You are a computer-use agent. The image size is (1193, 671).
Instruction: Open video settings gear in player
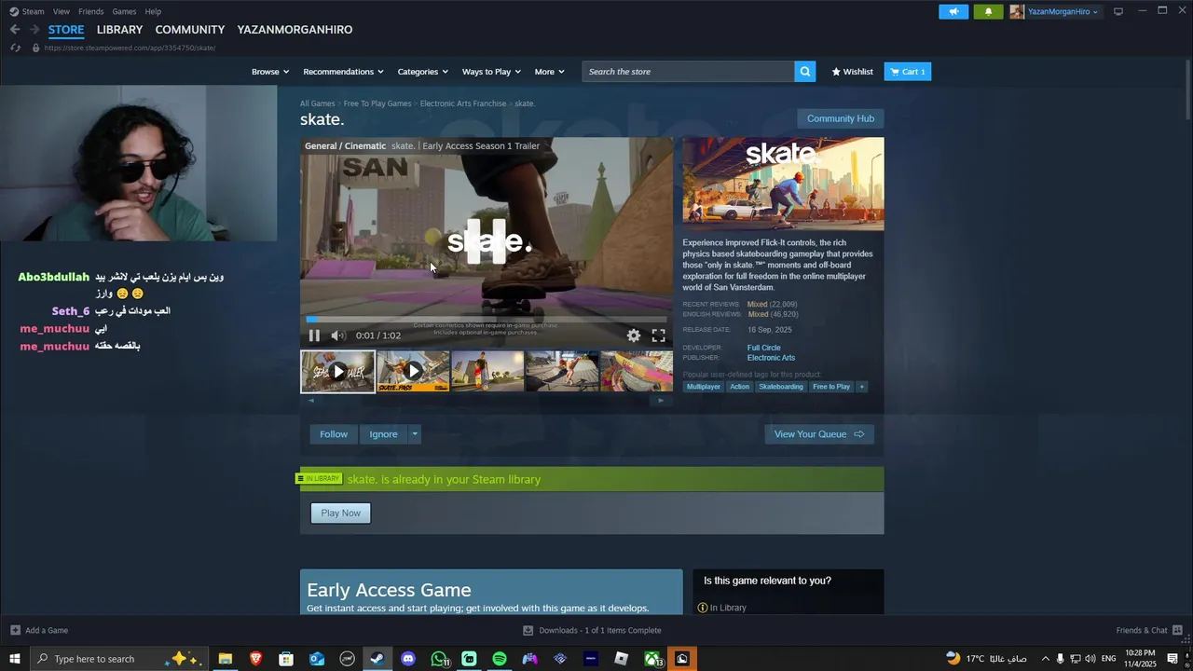coord(634,335)
